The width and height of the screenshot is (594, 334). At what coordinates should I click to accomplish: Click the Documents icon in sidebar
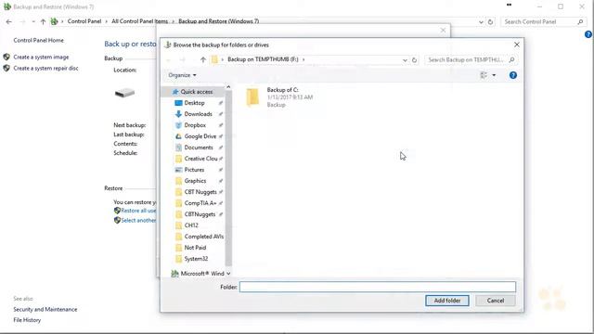coord(178,148)
